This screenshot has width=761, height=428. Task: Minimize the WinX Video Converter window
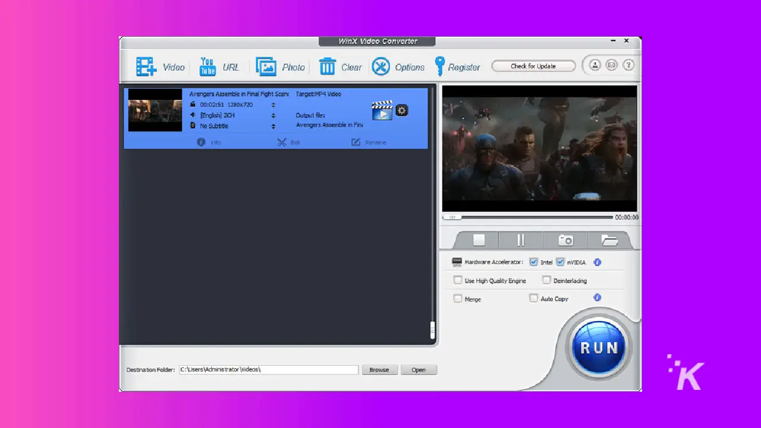click(x=613, y=41)
